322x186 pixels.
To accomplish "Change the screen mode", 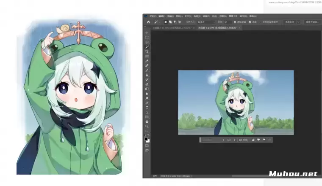I will (147, 151).
